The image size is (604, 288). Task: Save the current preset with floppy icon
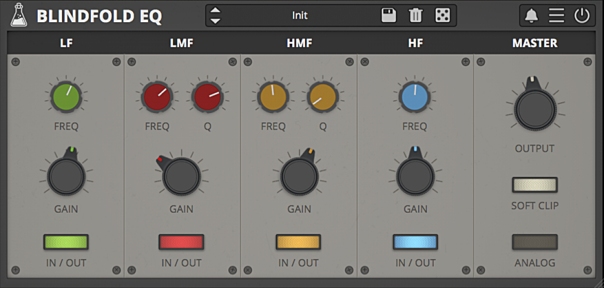coord(389,15)
